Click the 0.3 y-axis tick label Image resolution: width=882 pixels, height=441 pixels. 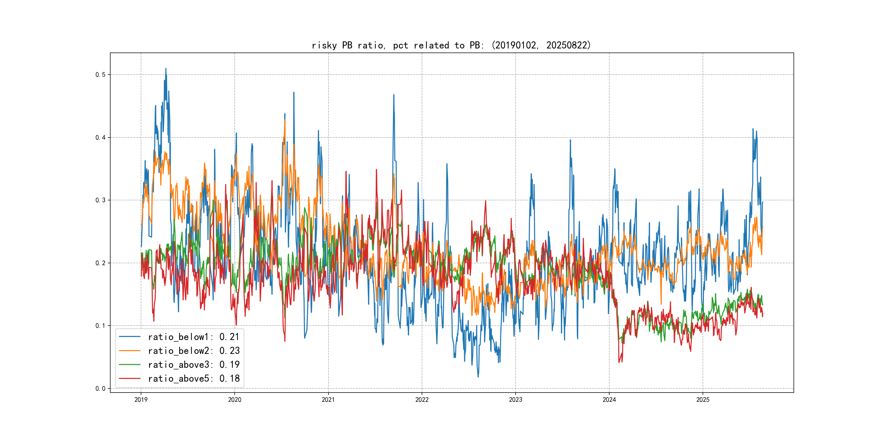100,200
